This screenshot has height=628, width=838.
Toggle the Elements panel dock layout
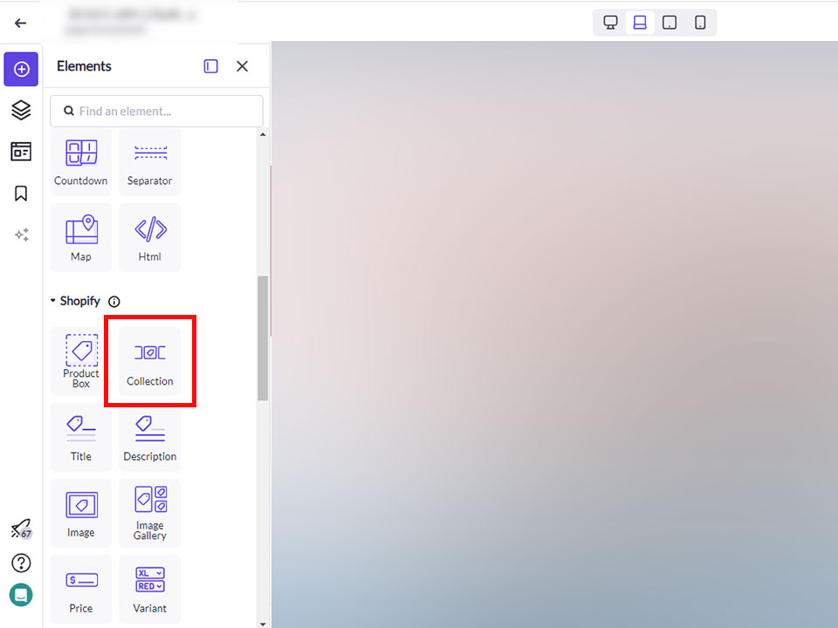tap(211, 66)
